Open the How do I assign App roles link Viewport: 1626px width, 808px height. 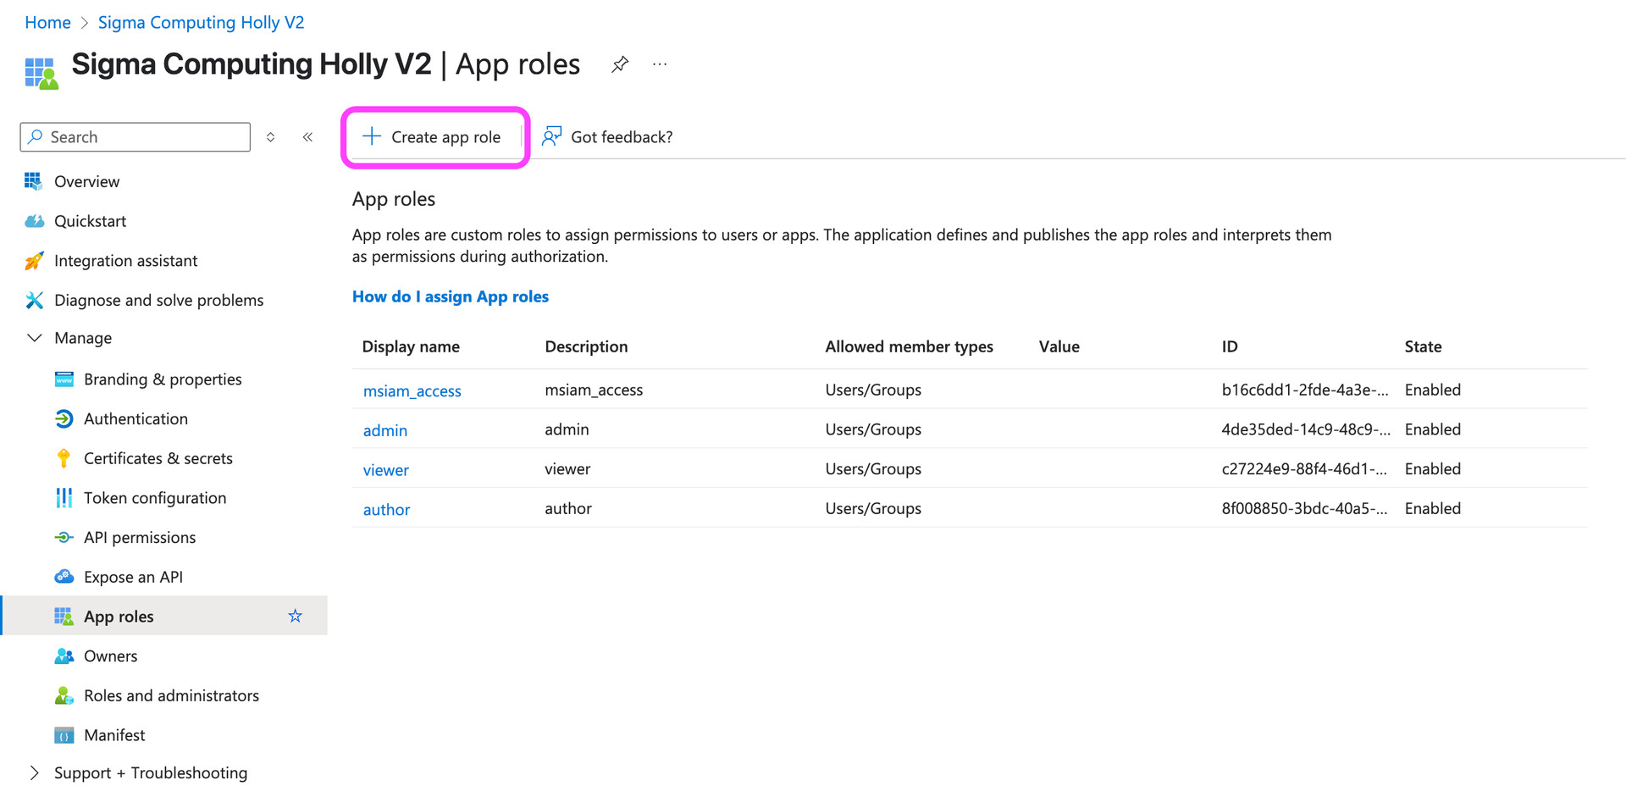(x=451, y=296)
